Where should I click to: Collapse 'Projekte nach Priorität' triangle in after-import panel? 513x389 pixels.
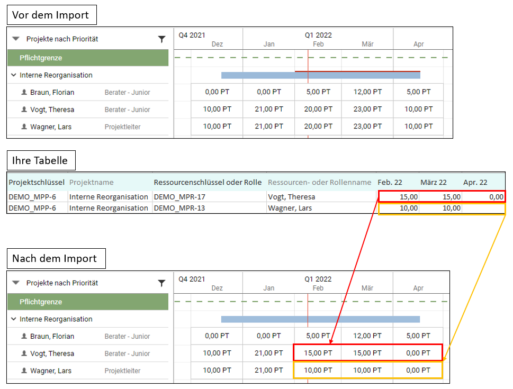point(16,283)
